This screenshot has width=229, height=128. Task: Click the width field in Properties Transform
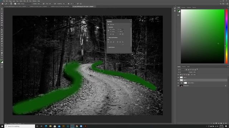pos(114,30)
